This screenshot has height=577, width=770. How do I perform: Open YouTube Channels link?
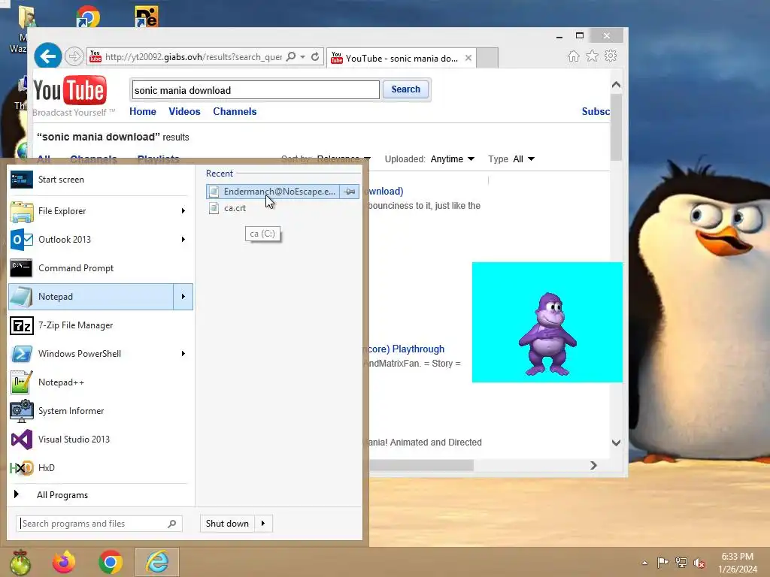point(235,111)
